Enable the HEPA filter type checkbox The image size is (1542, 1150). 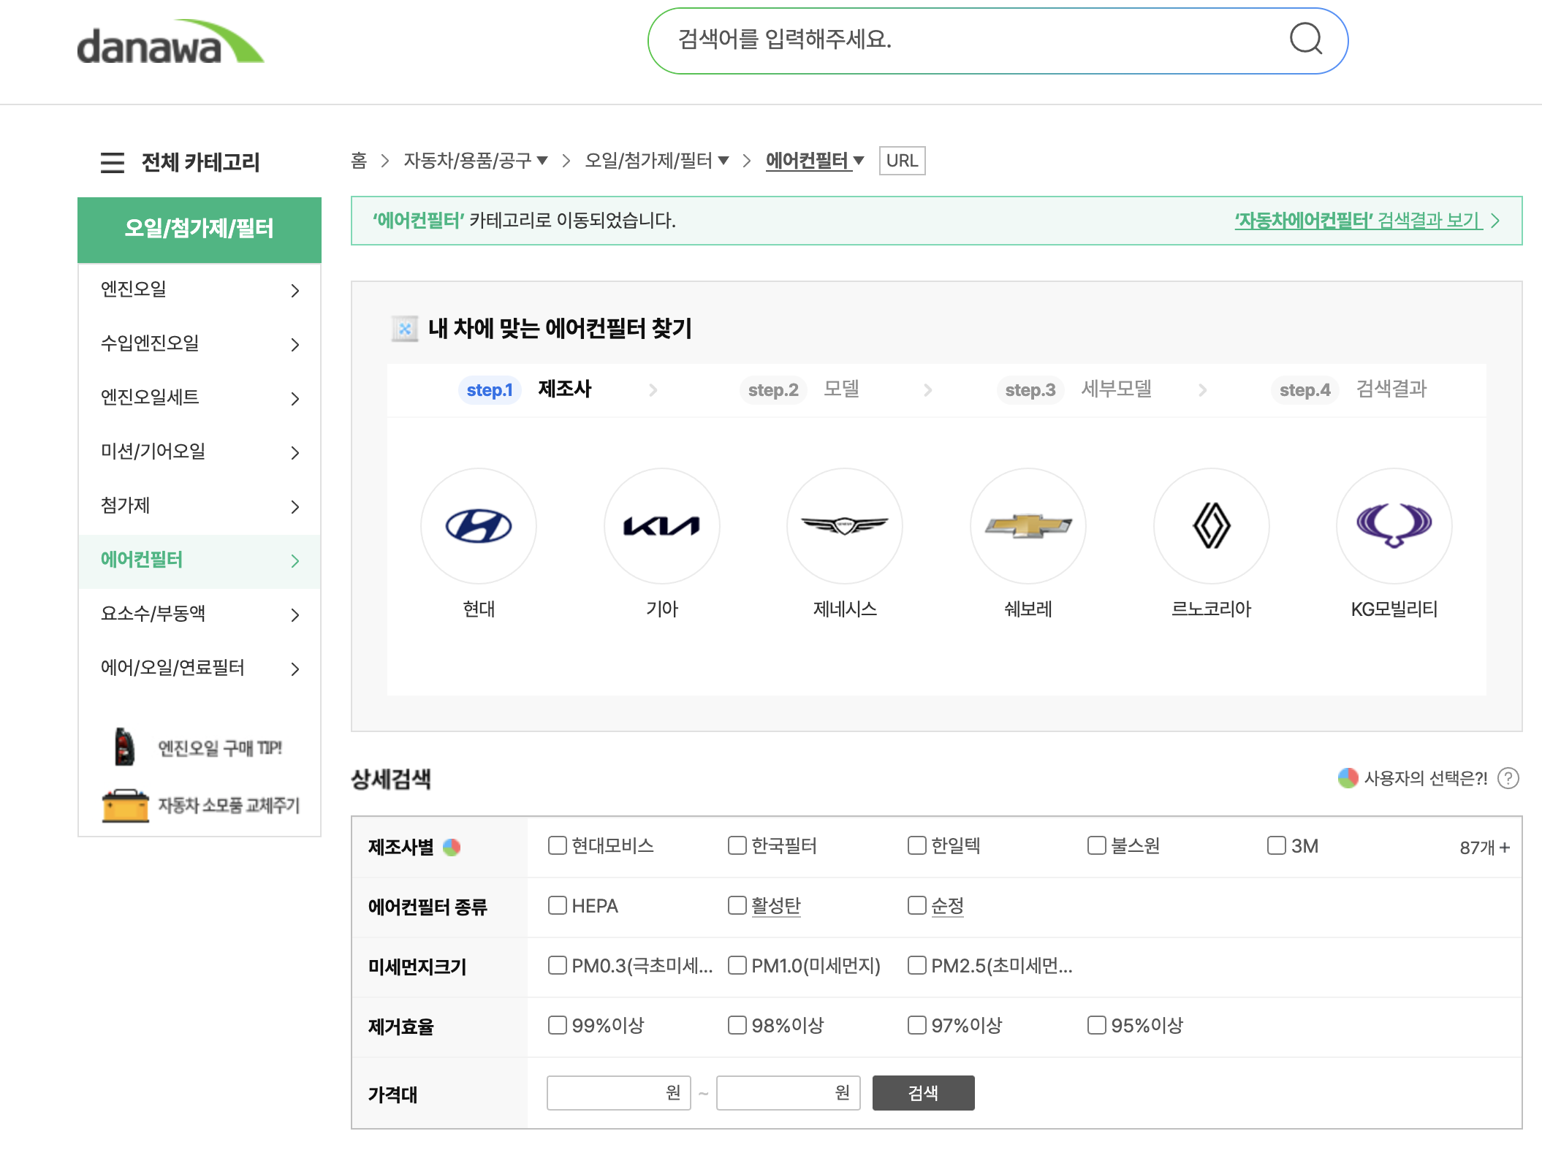558,905
